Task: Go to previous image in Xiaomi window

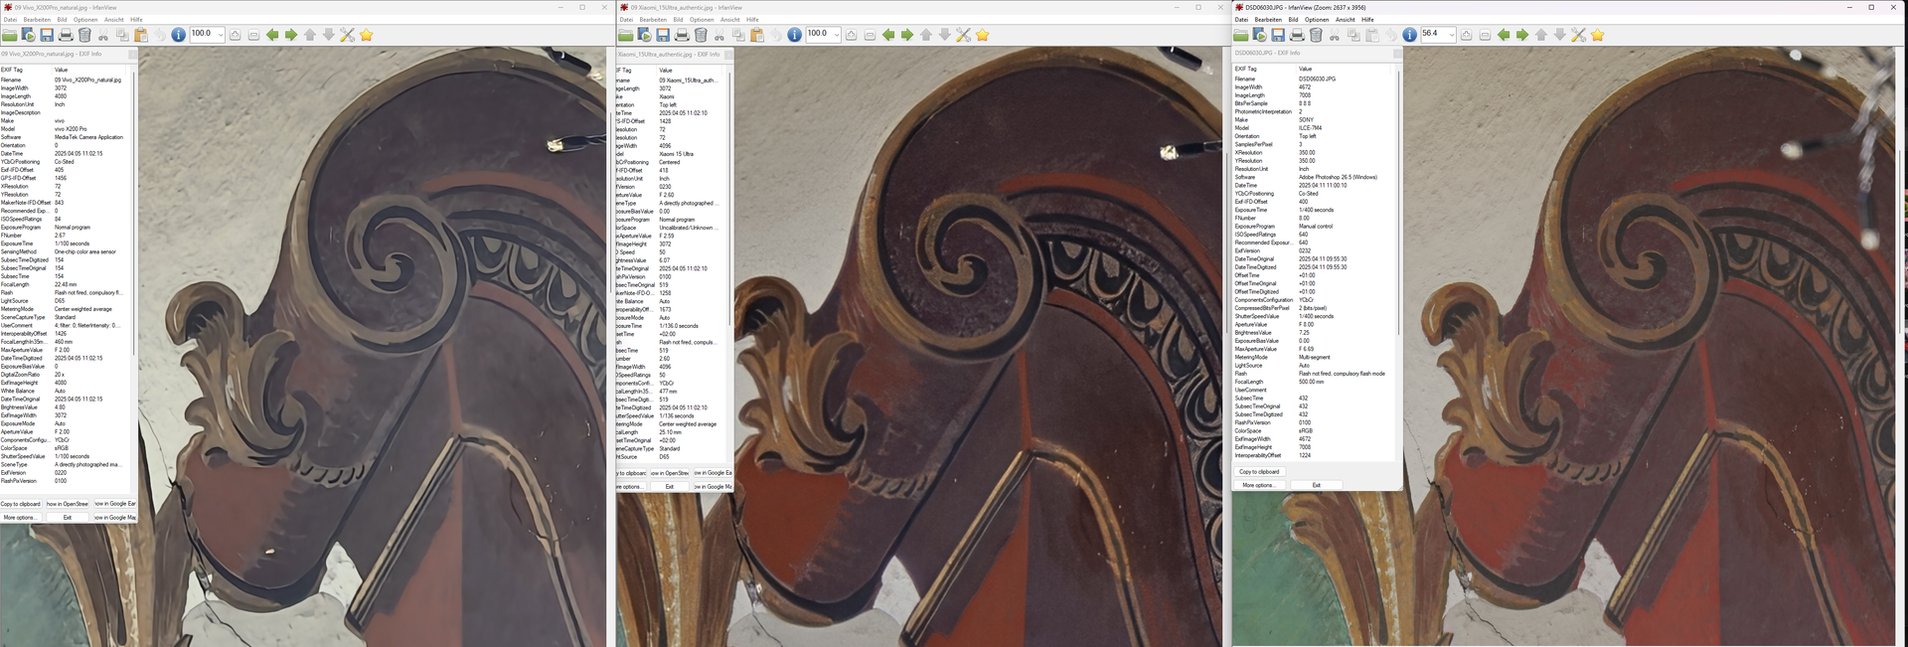Action: pos(888,35)
